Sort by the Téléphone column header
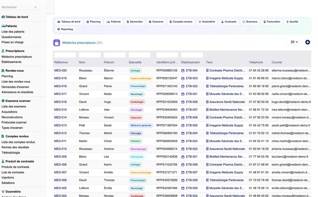 coord(256,62)
